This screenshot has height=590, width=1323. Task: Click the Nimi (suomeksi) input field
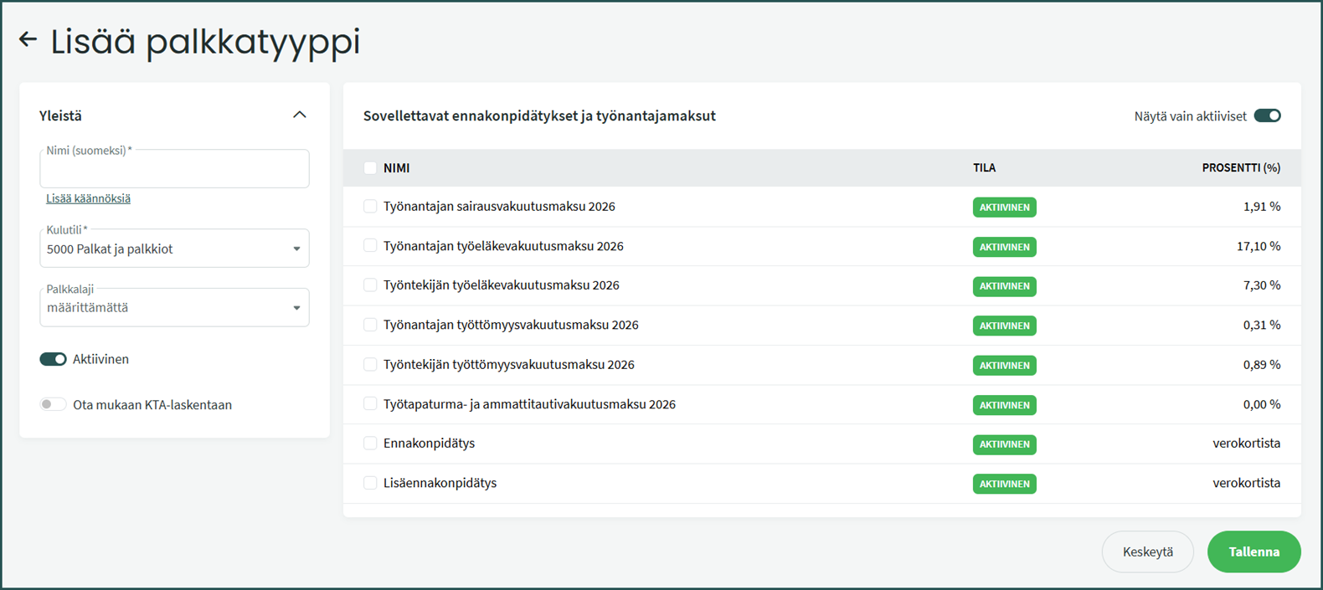(x=174, y=170)
